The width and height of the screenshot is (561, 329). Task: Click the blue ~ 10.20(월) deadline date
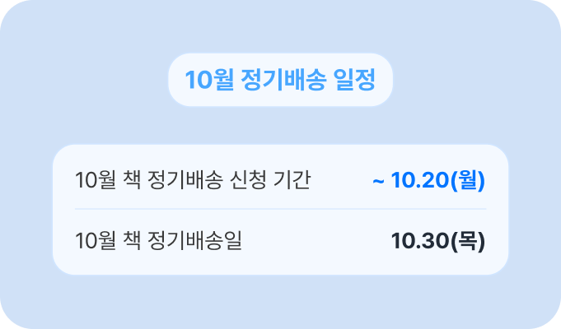428,180
